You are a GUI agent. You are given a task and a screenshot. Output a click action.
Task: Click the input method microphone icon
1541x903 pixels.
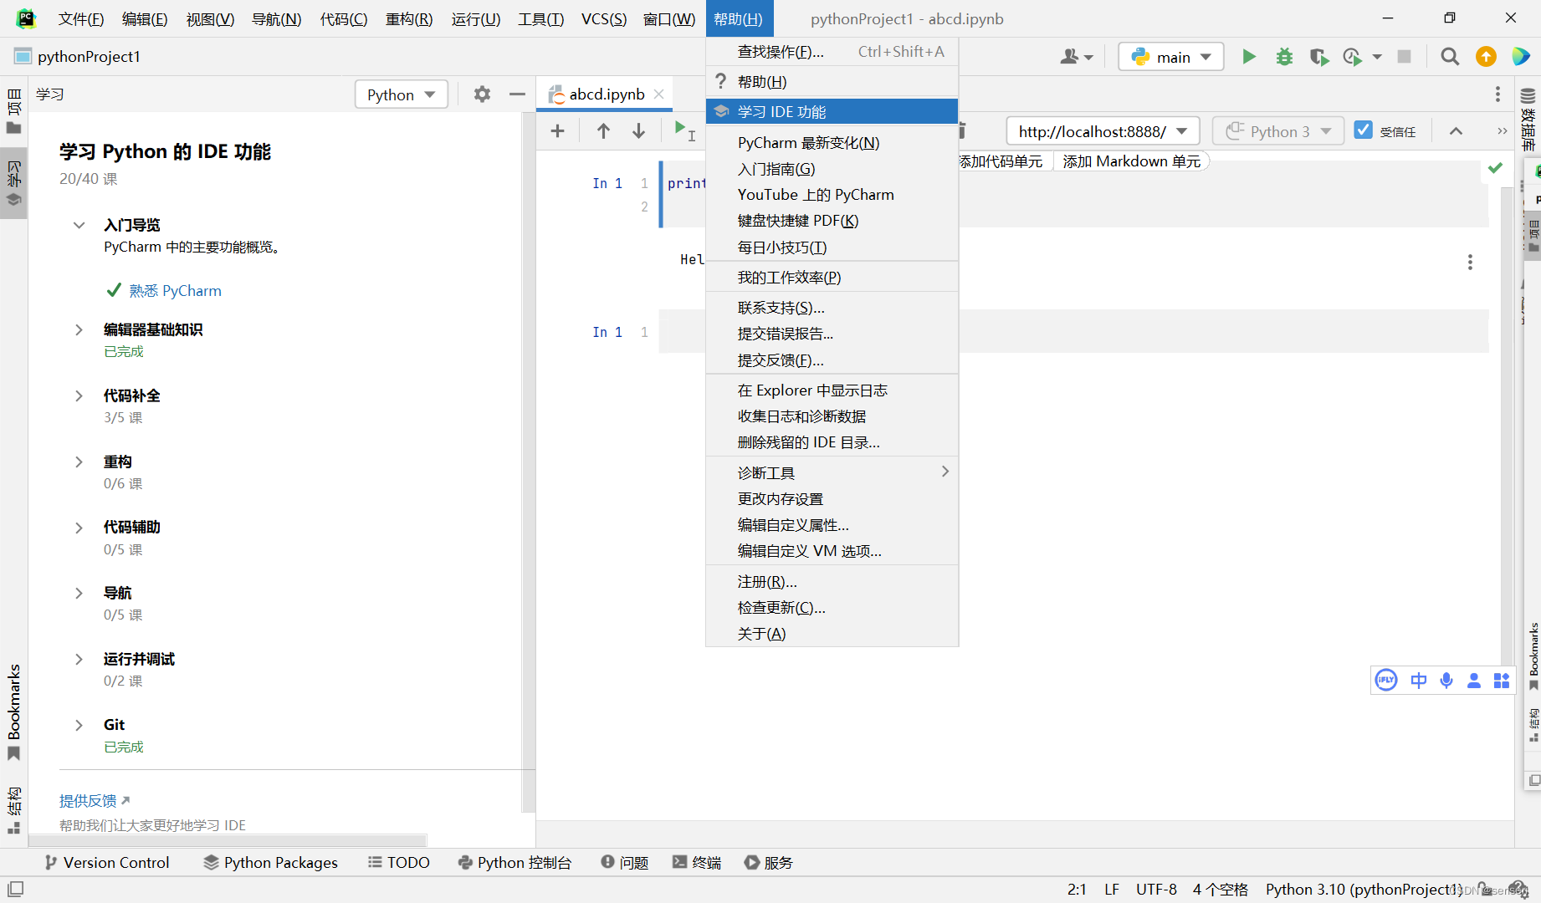point(1446,681)
